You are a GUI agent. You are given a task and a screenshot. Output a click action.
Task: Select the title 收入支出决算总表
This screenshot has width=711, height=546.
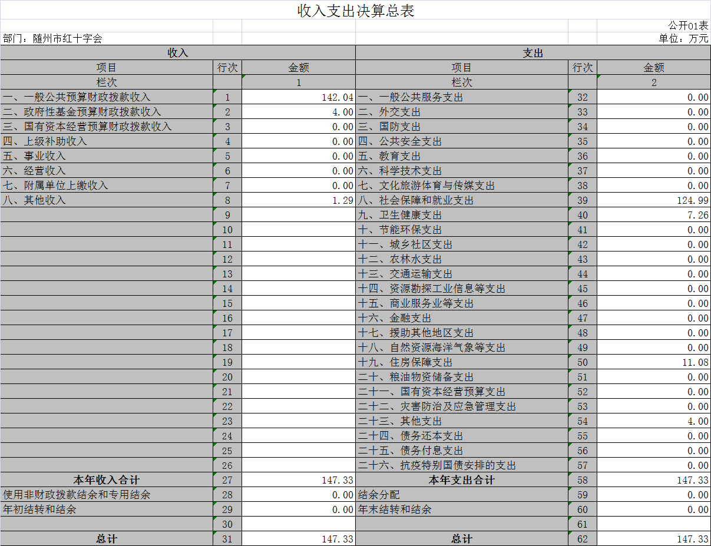356,11
